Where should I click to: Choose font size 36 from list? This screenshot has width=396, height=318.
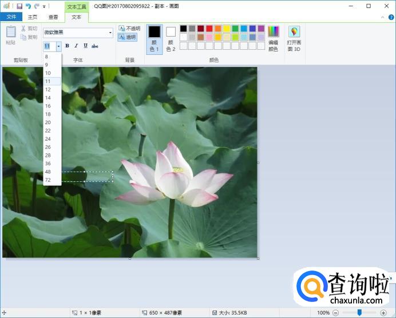pos(52,164)
